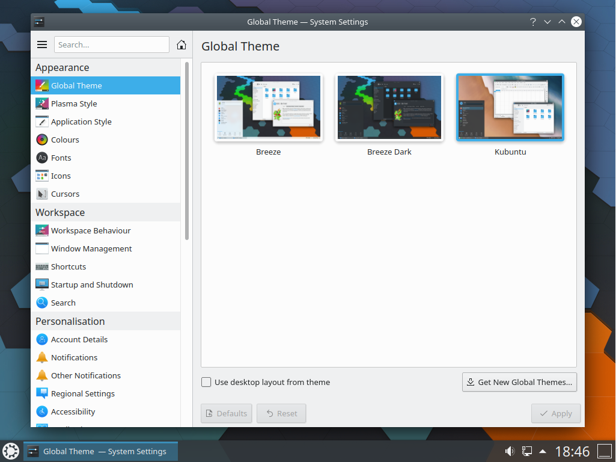The image size is (616, 462).
Task: Click the sidebar vertical scrollbar
Action: tap(187, 150)
